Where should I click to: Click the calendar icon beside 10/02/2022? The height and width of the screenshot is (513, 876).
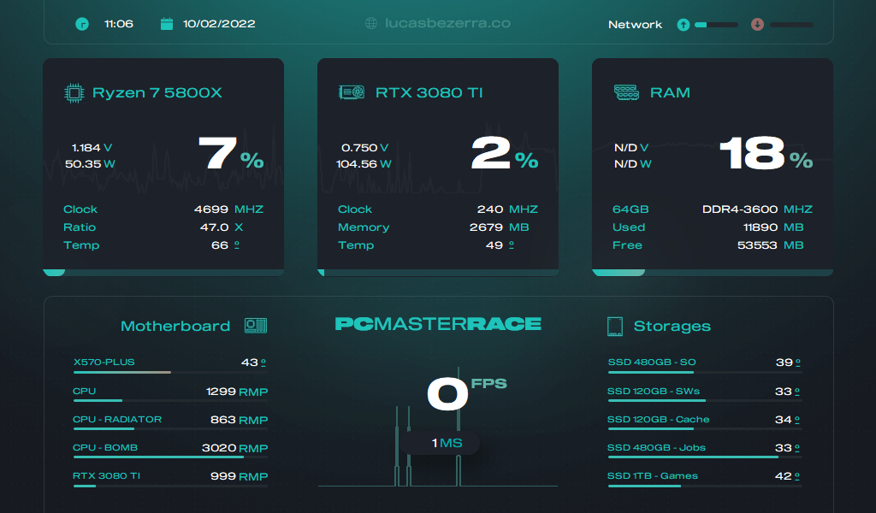[x=167, y=23]
